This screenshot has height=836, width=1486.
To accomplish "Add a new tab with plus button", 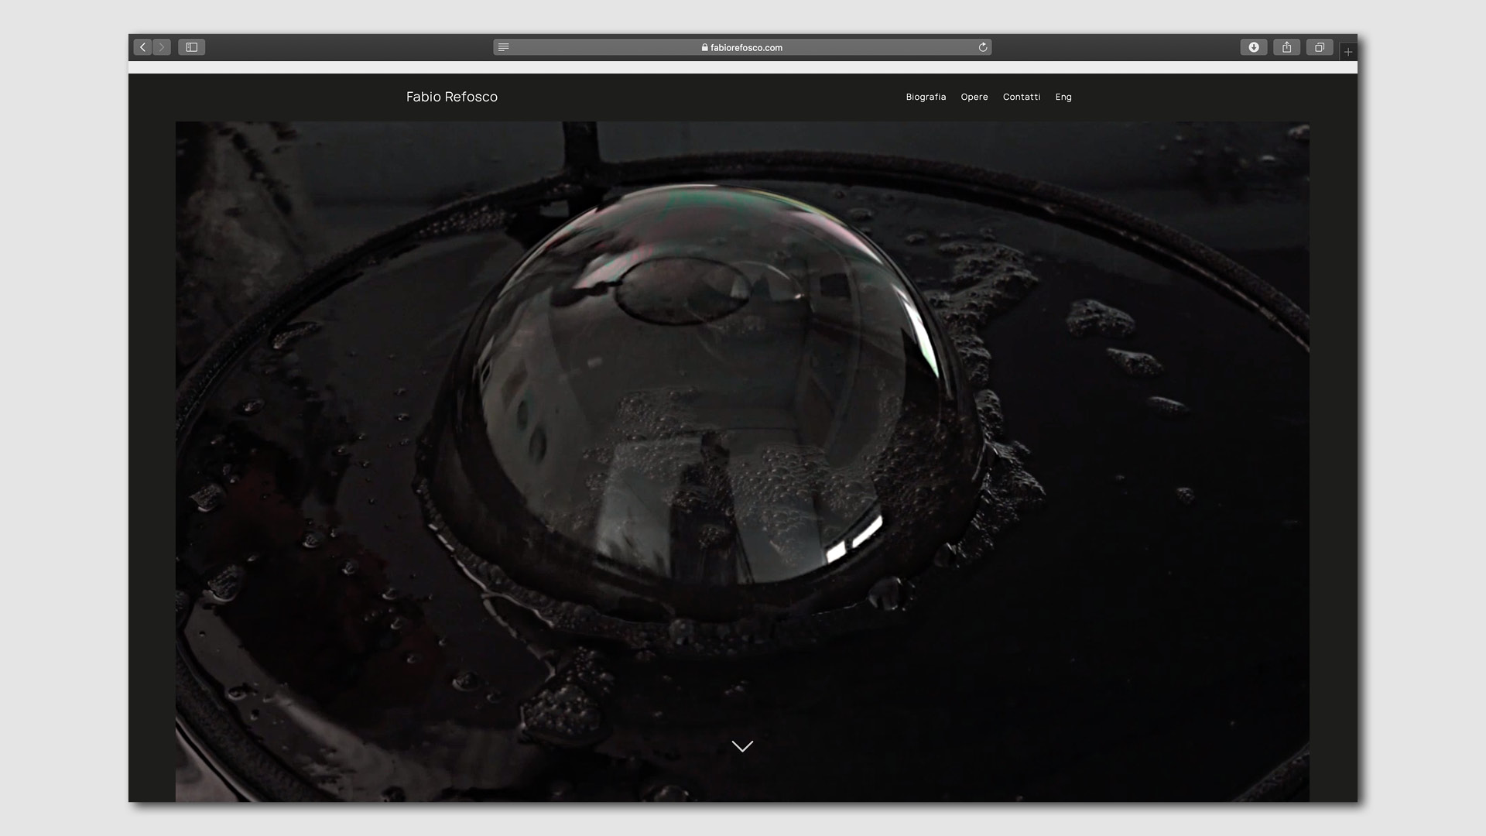I will coord(1348,52).
